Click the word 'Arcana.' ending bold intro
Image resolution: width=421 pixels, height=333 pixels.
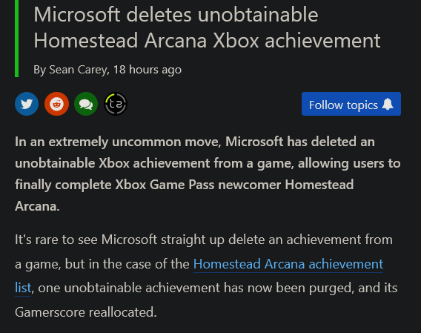click(37, 206)
